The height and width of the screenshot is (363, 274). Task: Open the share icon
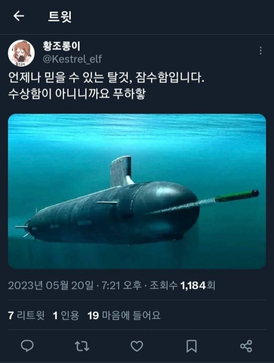(x=246, y=346)
